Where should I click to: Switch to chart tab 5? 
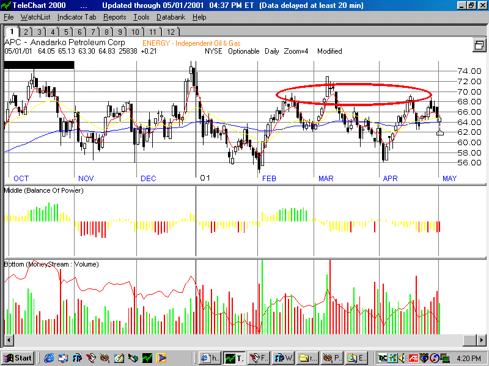coord(66,32)
